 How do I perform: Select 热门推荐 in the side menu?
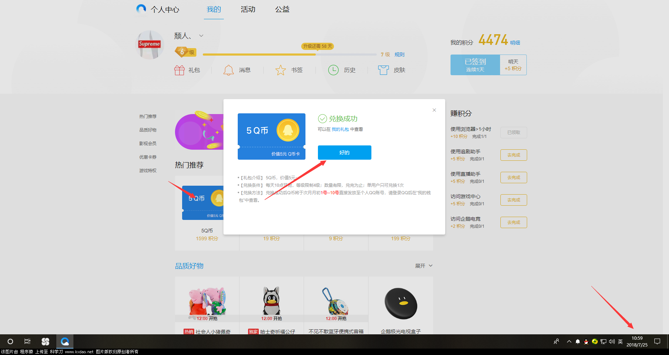tap(148, 117)
